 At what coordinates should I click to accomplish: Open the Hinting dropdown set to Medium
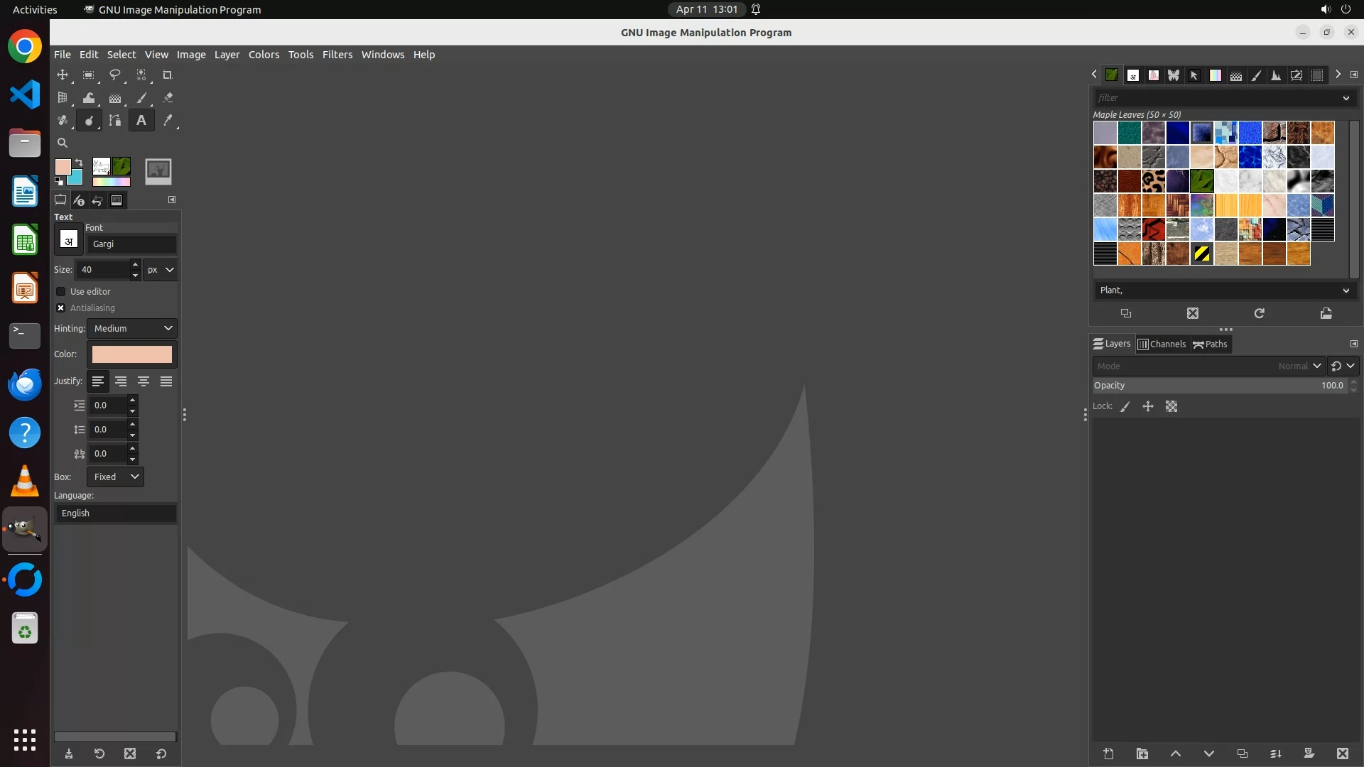[132, 329]
